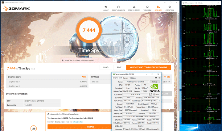Switch to the Validation tab in GPU-Z
The height and width of the screenshot is (131, 222).
[x=133, y=78]
